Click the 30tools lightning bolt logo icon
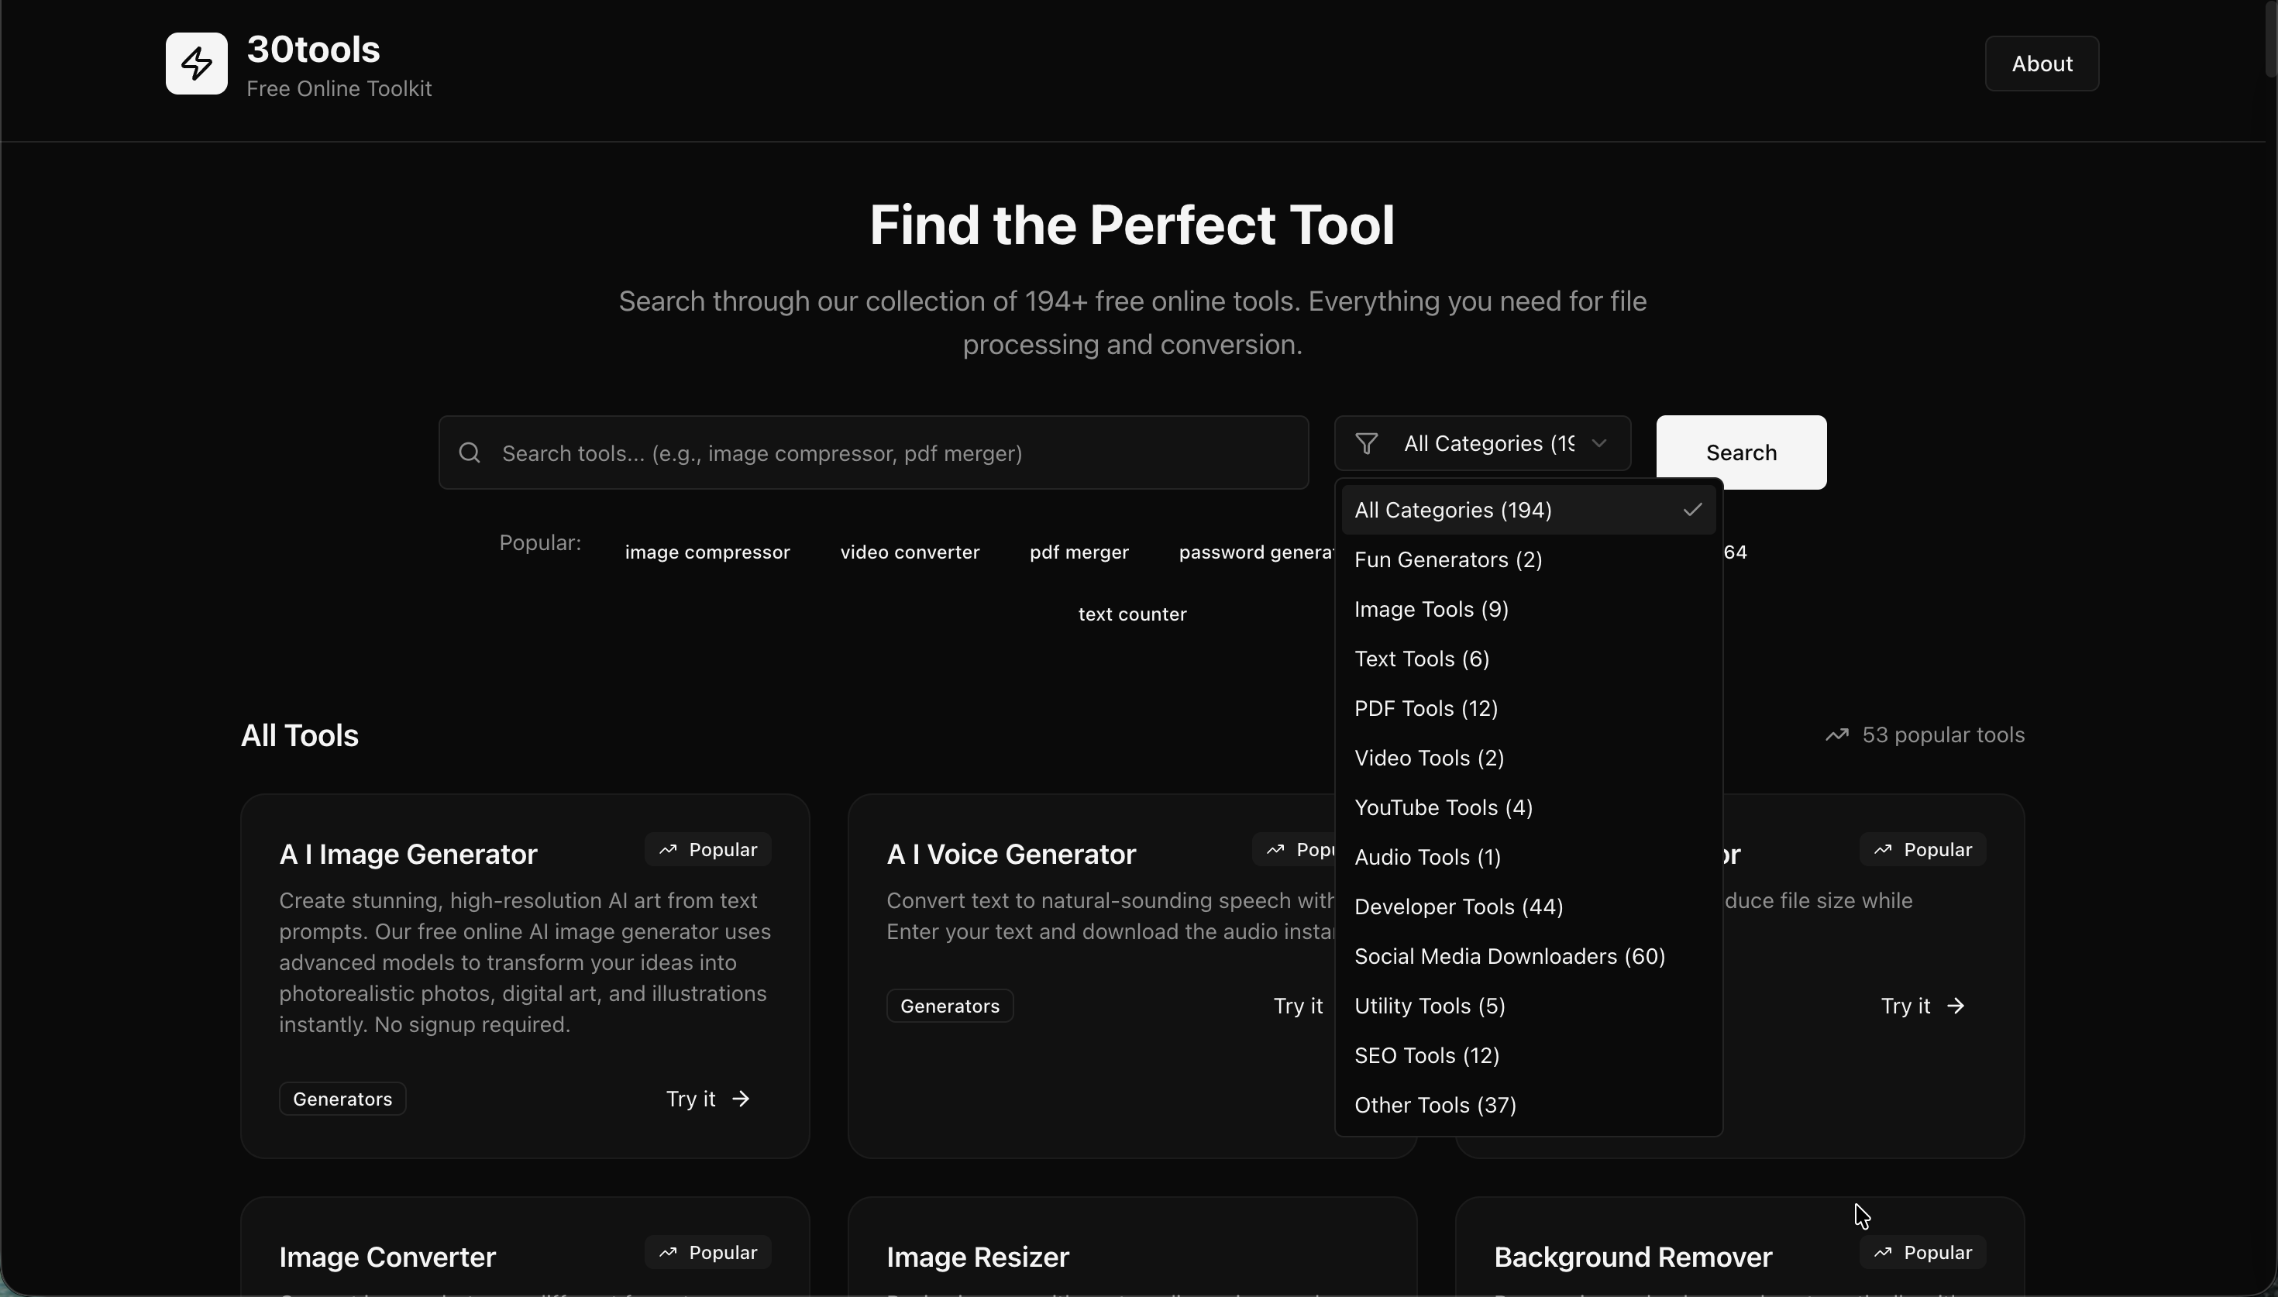 point(196,64)
